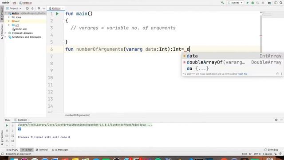This screenshot has height=160, width=284.
Task: Click the LF line separator status bar entry
Action: (x=250, y=154)
